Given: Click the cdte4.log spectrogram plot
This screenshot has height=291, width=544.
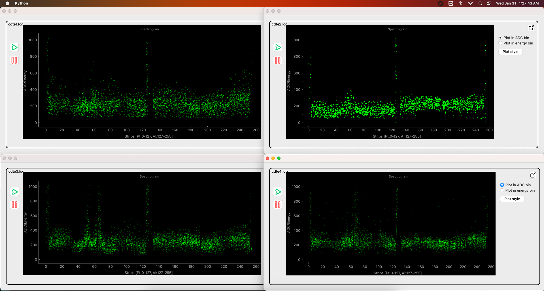Looking at the screenshot, I should coord(391,223).
